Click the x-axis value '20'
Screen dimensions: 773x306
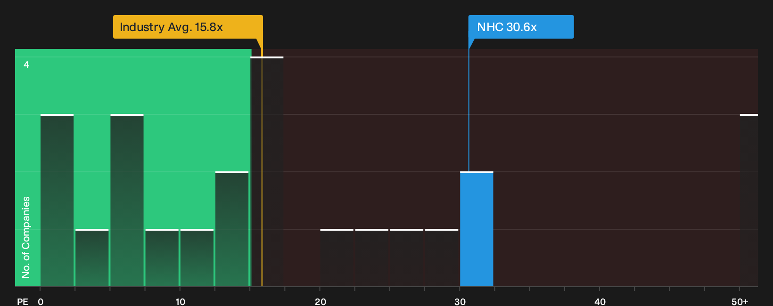(x=320, y=302)
